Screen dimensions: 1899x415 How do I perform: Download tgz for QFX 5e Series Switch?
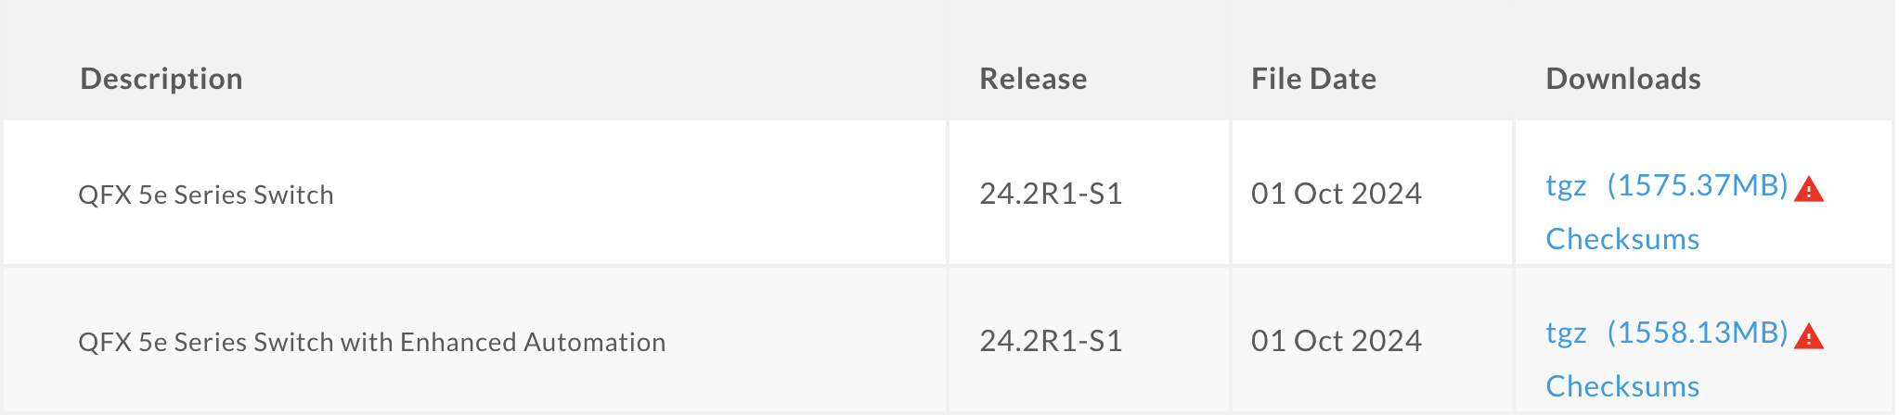click(x=1566, y=186)
